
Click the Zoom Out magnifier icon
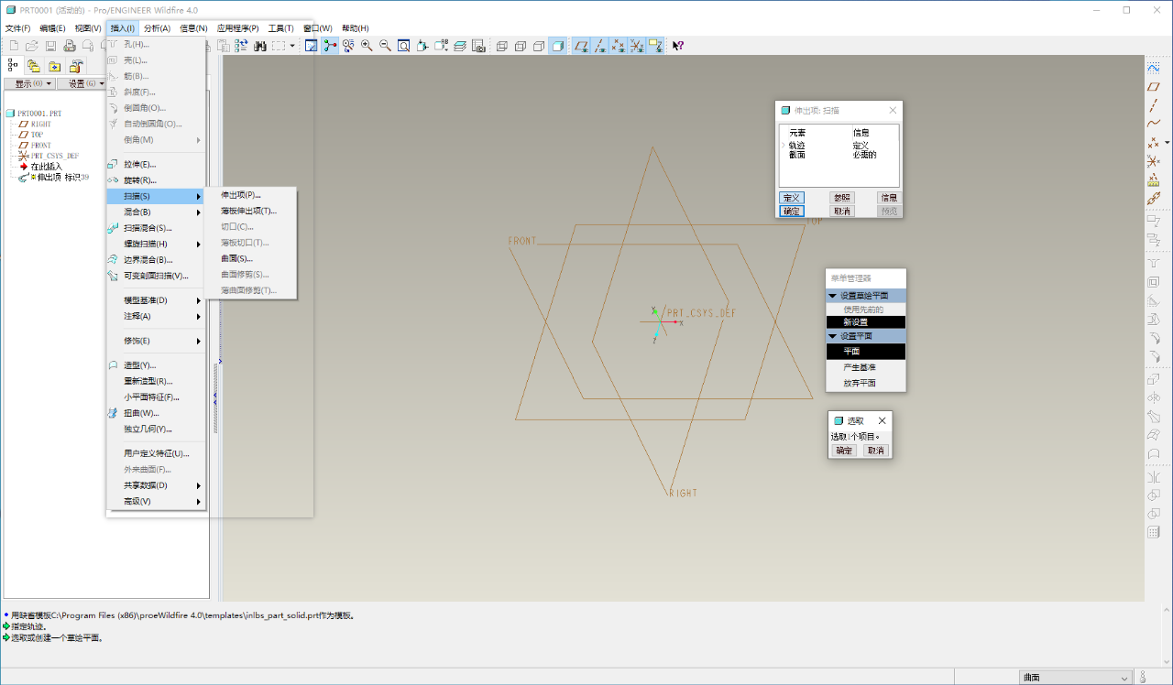(385, 46)
